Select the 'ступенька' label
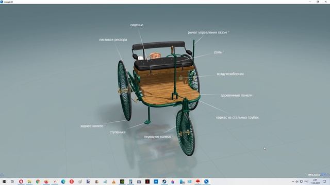This screenshot has width=330, height=185. pyautogui.click(x=118, y=132)
